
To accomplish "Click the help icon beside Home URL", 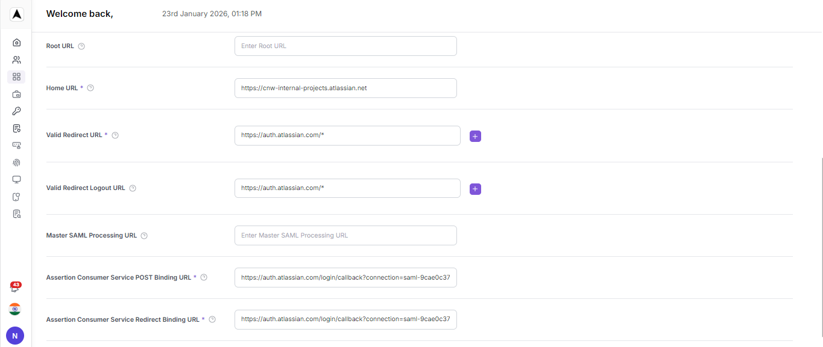I will click(x=90, y=87).
